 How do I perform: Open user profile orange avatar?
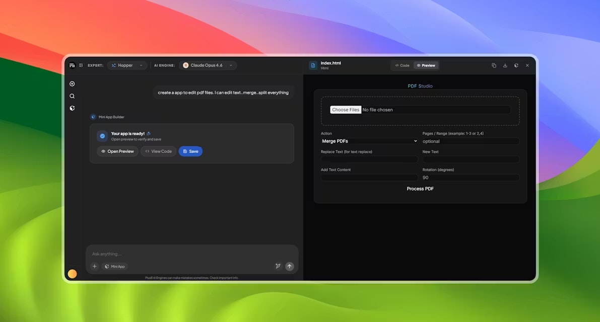[x=72, y=274]
